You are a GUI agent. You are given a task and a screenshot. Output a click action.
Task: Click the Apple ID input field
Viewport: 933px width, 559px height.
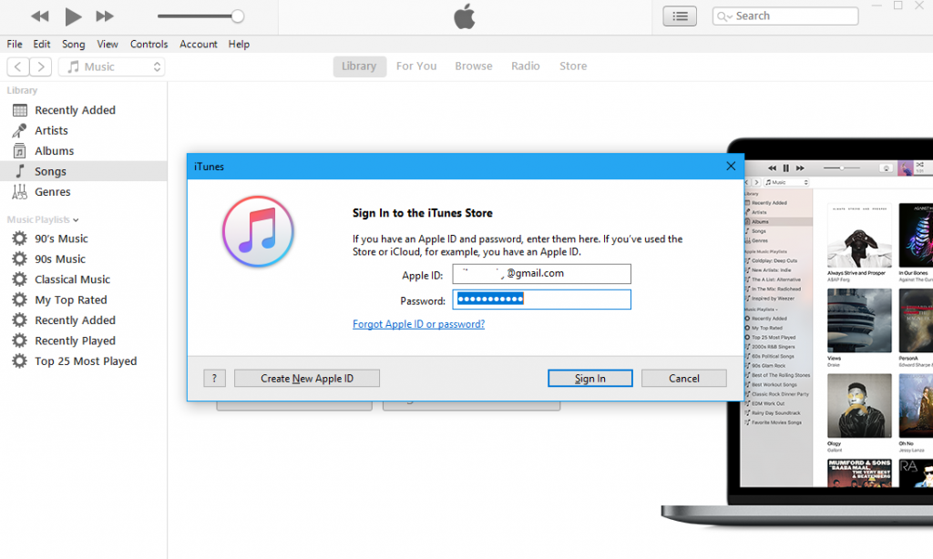pos(541,273)
